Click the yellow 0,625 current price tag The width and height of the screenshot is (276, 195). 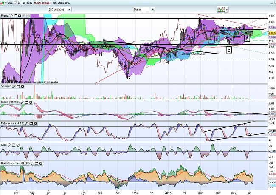(x=272, y=33)
